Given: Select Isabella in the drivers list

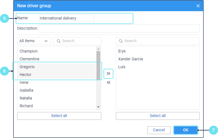Looking at the screenshot, I should (x=26, y=90).
